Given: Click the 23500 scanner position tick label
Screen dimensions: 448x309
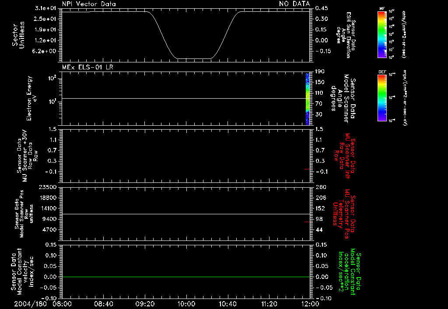Looking at the screenshot, I should pyautogui.click(x=47, y=187).
